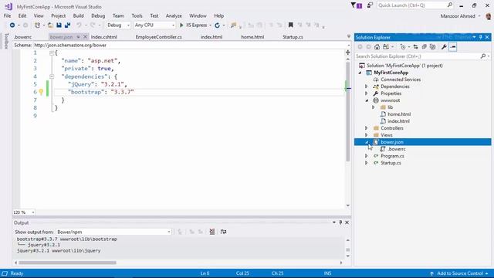Toggle Word Wrap in Output panel

(x=223, y=232)
